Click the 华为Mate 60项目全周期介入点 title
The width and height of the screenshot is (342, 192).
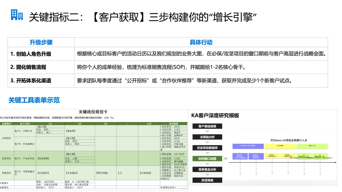click(289, 140)
